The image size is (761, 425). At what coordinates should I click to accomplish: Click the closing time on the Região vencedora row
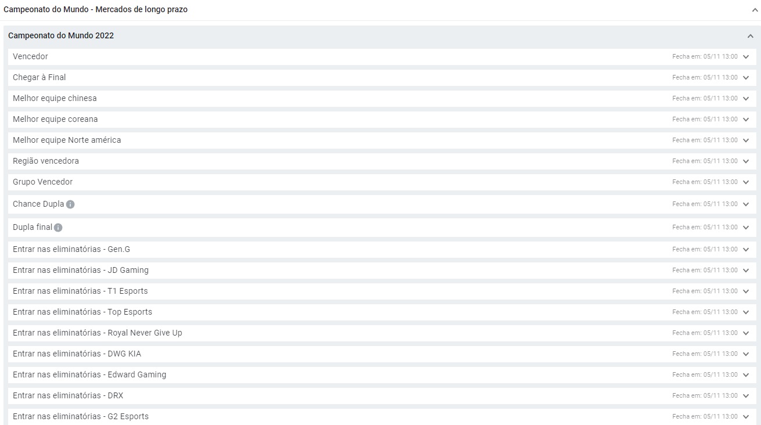[x=705, y=161]
